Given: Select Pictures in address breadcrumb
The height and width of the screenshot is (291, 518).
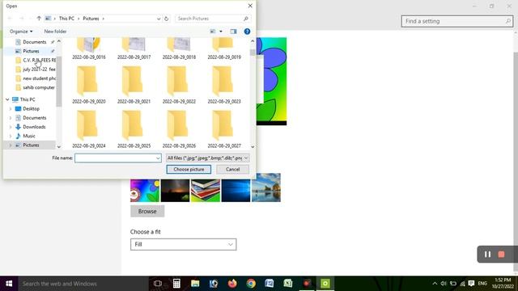Looking at the screenshot, I should [x=91, y=19].
